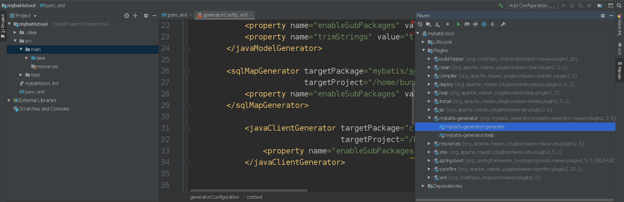Toggle code fold at line 31
This screenshot has height=202, width=624.
[187, 128]
